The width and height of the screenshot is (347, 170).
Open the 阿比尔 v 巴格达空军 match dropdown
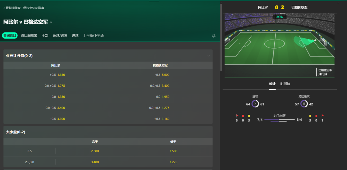pos(51,22)
